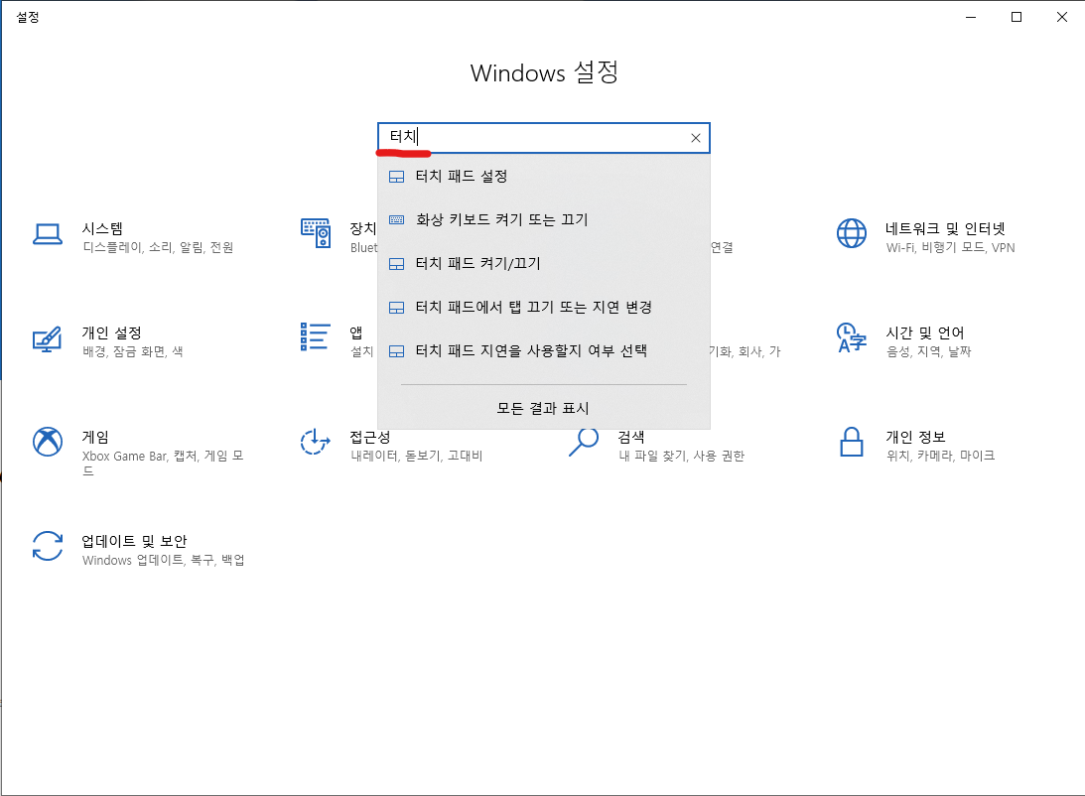Screen dimensions: 1085x796
Task: Open 개인 정보 category label
Action: pos(915,437)
